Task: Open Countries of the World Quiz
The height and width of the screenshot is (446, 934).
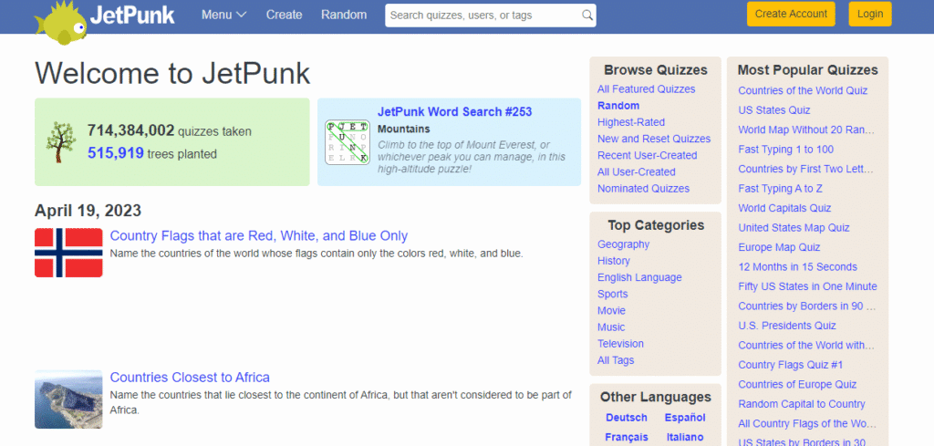Action: click(803, 91)
